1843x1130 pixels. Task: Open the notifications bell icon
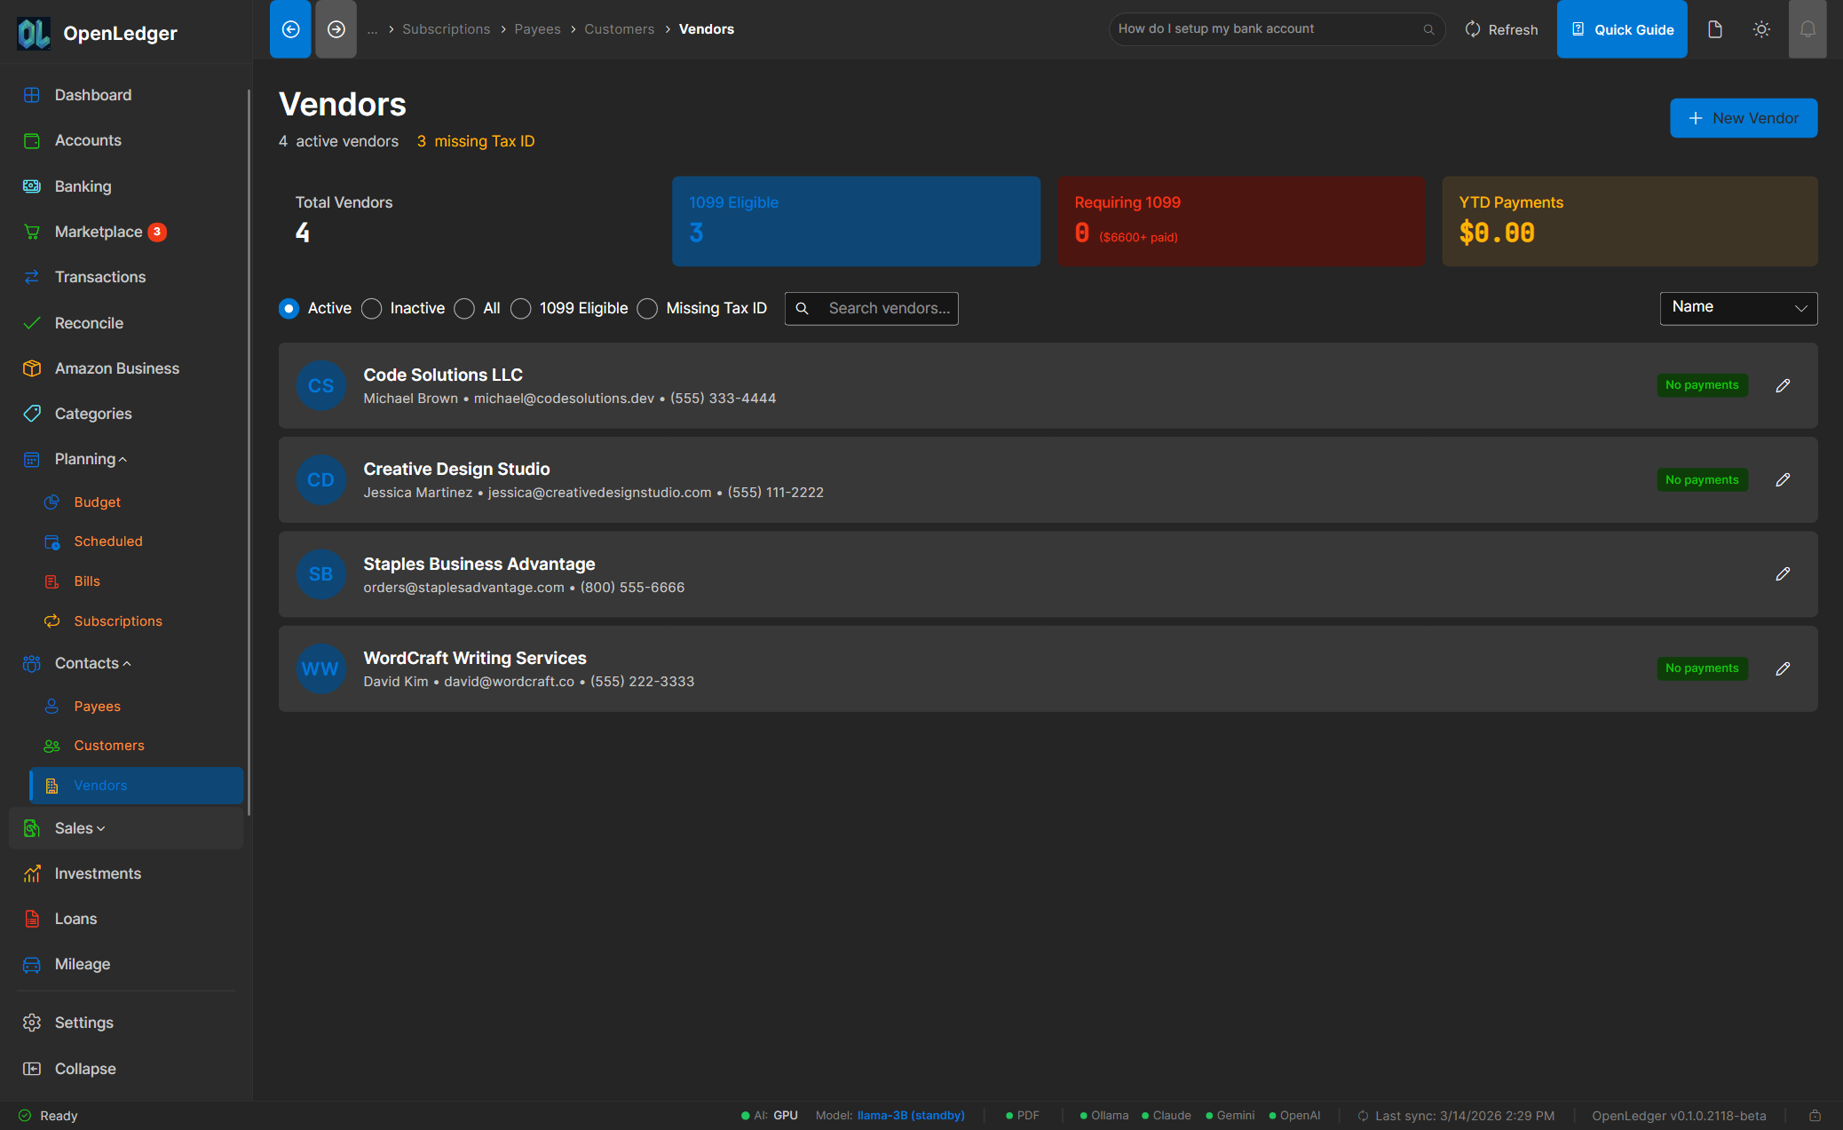click(x=1807, y=29)
